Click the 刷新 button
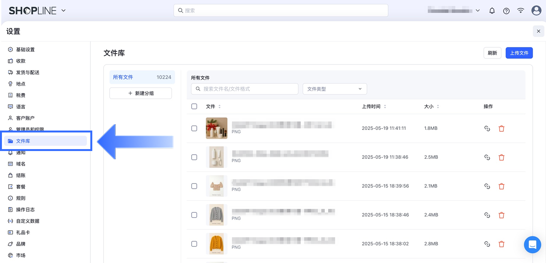546x263 pixels. [x=492, y=53]
